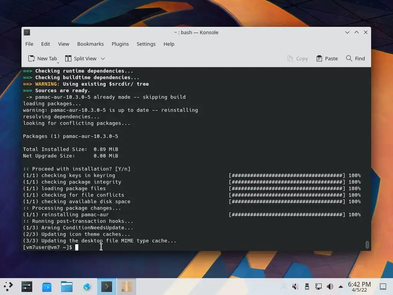
Task: Click 'Total Installed Size: 0.89 MiB' line
Action: tap(71, 149)
